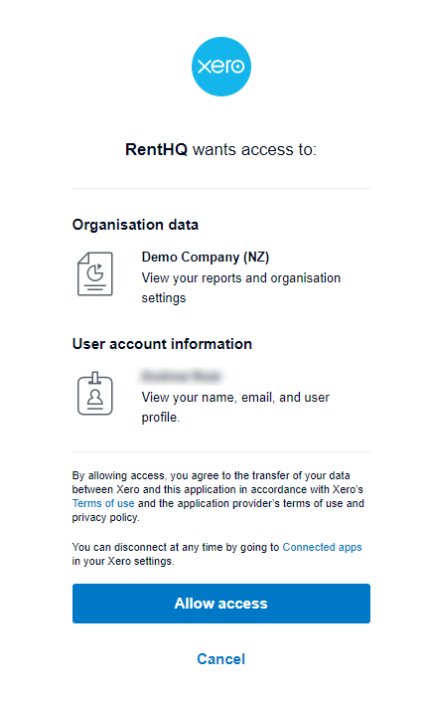Click the user ID badge icon

coord(95,394)
